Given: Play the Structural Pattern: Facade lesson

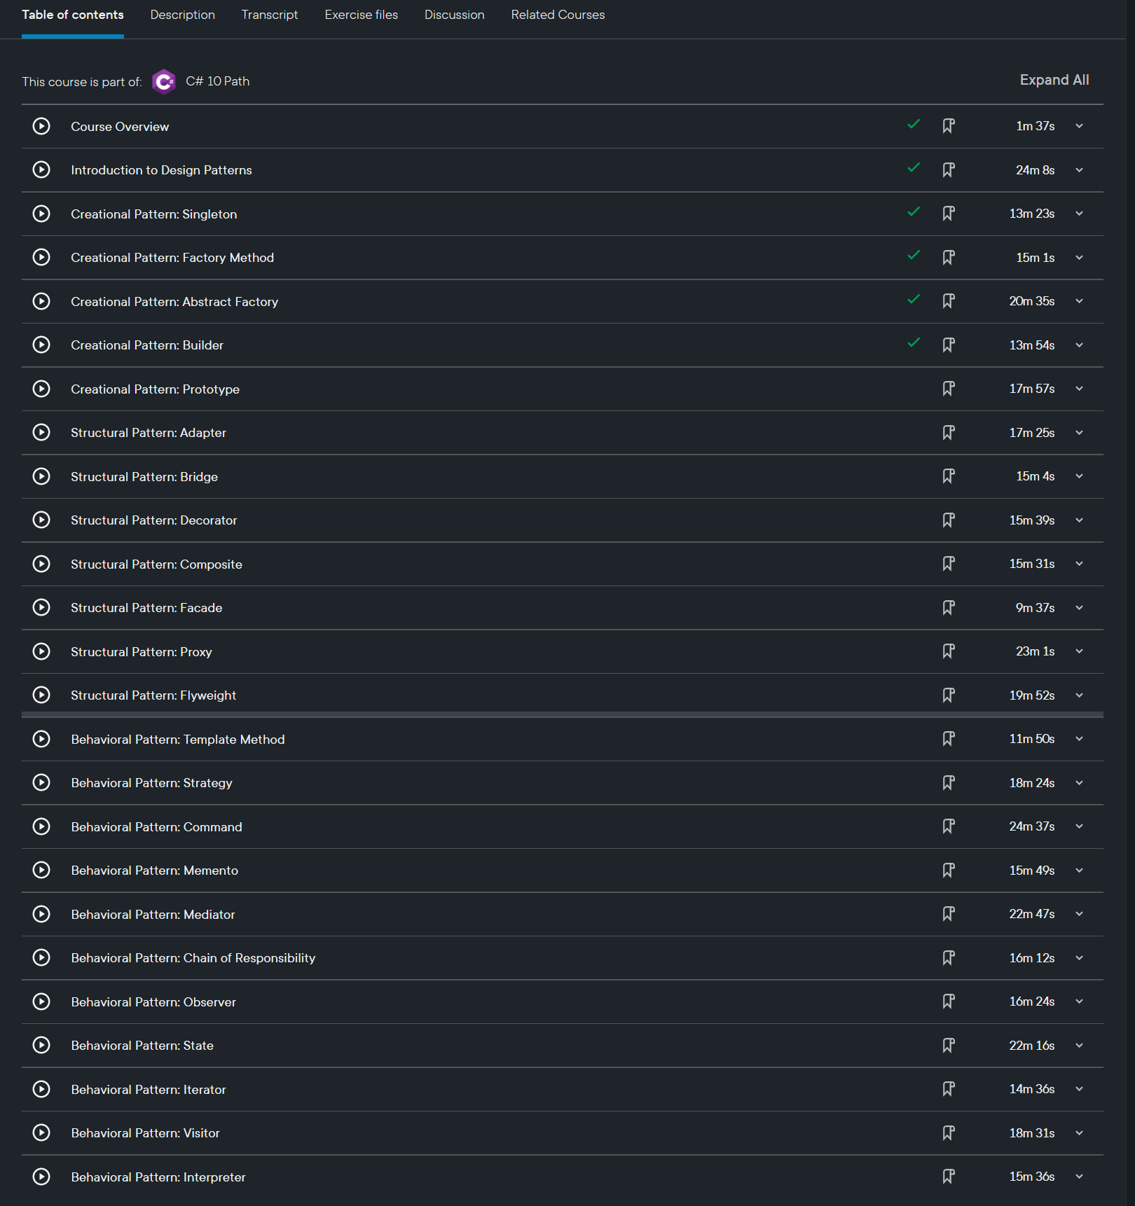Looking at the screenshot, I should tap(41, 607).
